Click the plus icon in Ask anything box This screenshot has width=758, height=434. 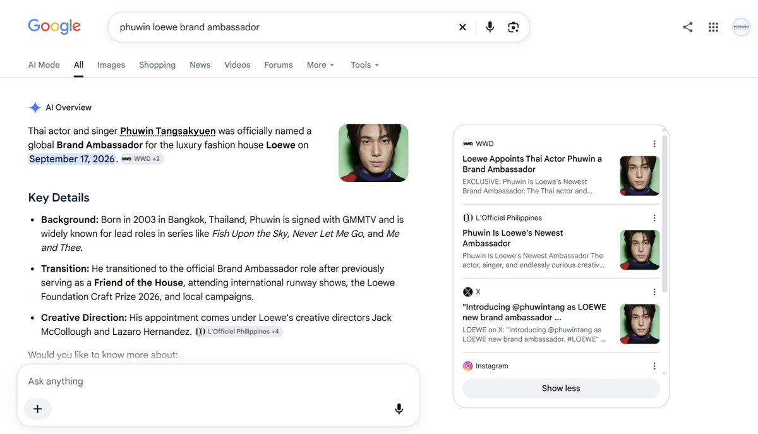(37, 409)
